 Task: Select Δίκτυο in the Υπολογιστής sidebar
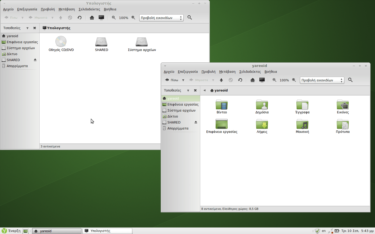(x=12, y=54)
